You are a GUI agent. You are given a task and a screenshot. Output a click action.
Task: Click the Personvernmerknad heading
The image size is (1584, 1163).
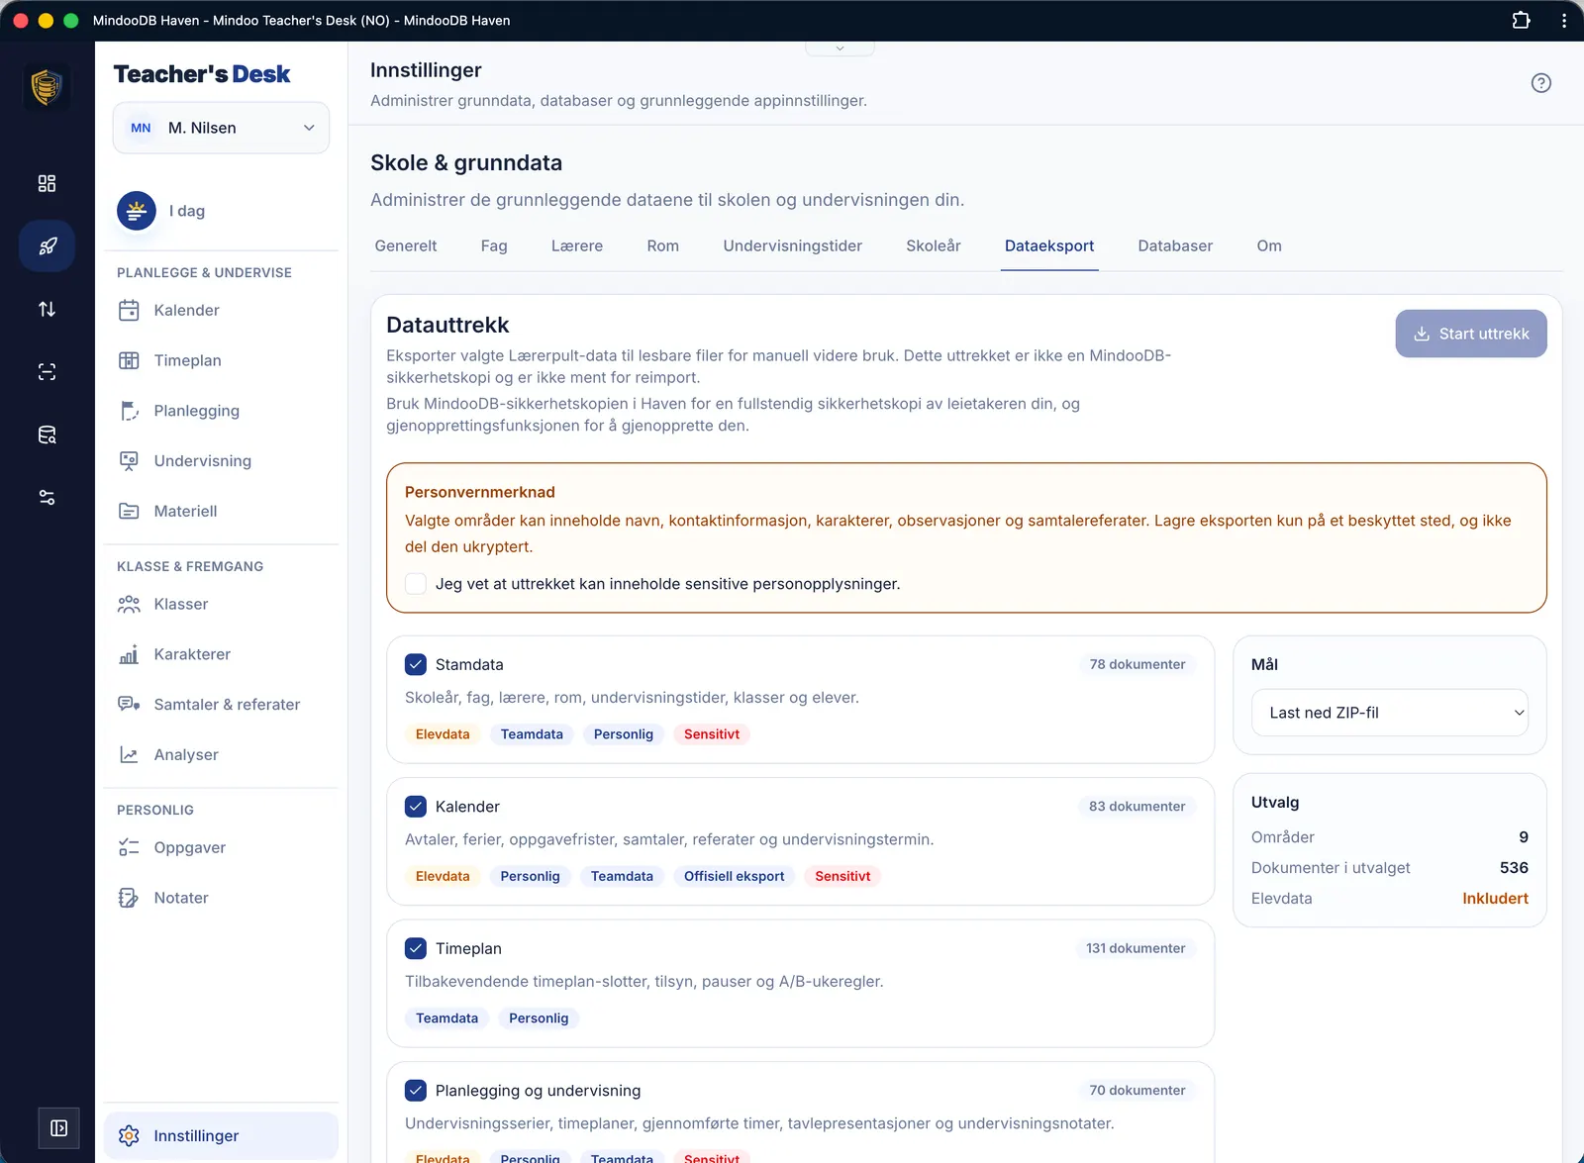tap(480, 492)
